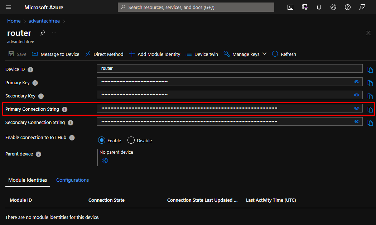Click the Primary Connection String field
The image size is (376, 225).
pos(230,108)
